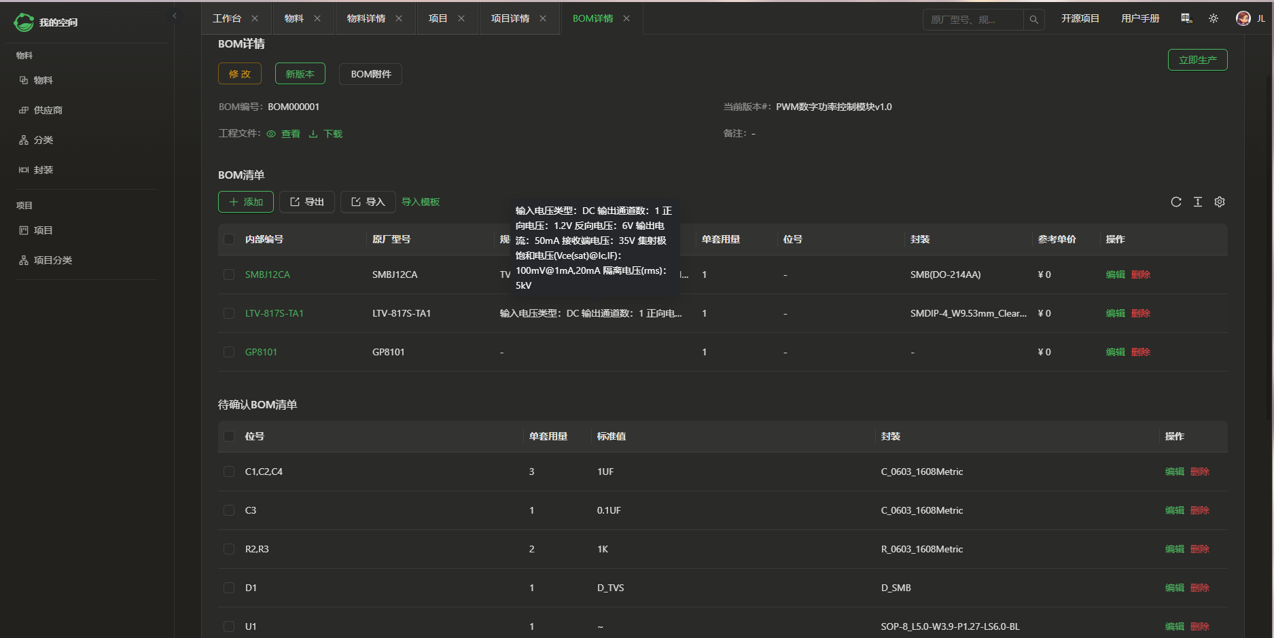
Task: Click the refresh icon above BOM table
Action: pos(1176,202)
